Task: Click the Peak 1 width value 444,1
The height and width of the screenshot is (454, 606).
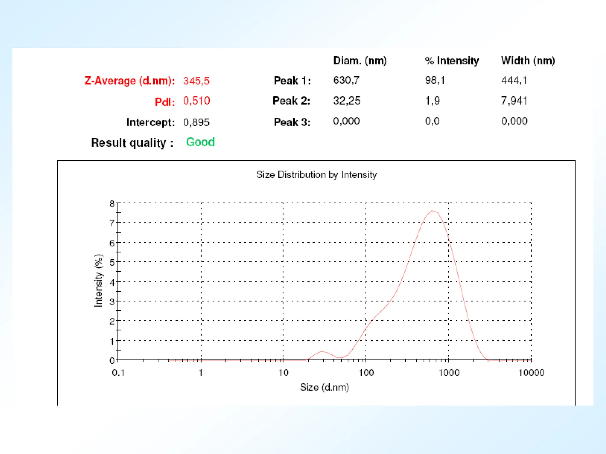Action: 514,80
